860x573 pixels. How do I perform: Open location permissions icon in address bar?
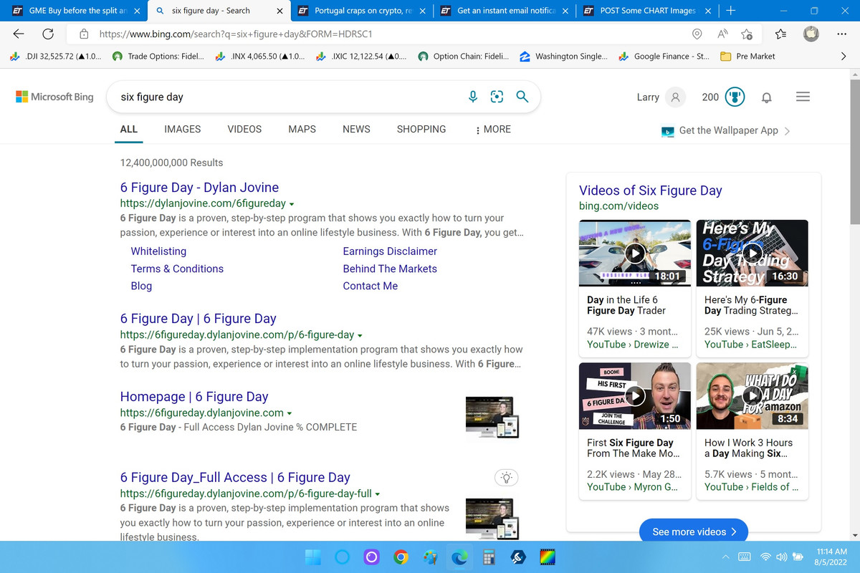(x=697, y=34)
